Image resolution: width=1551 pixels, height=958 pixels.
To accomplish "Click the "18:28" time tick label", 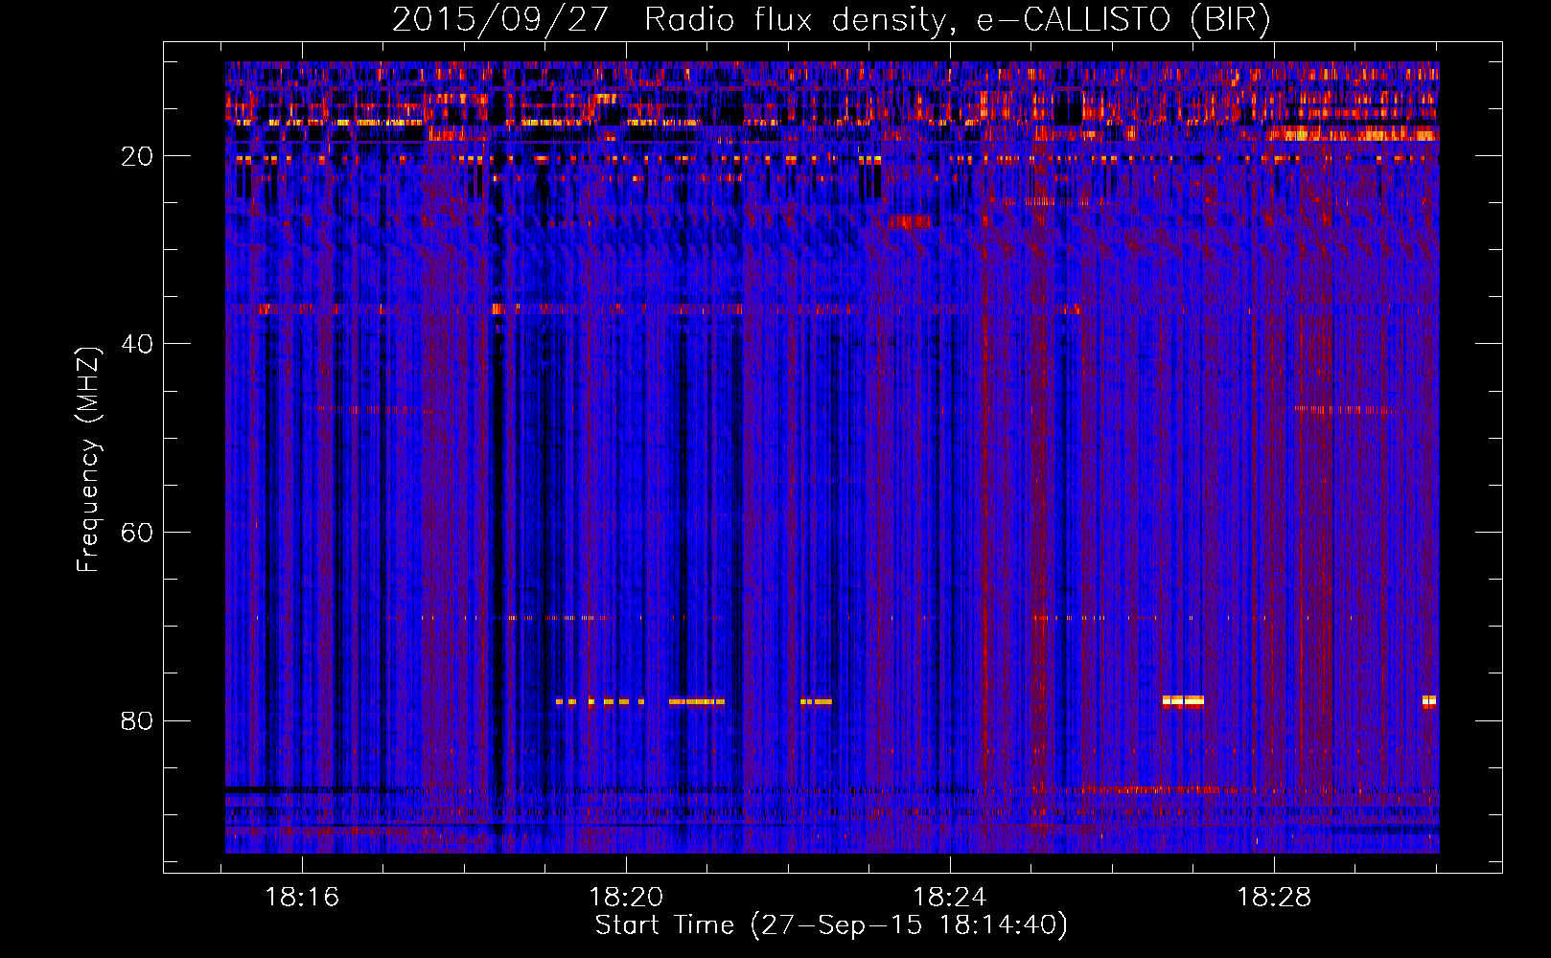I will [x=1274, y=898].
